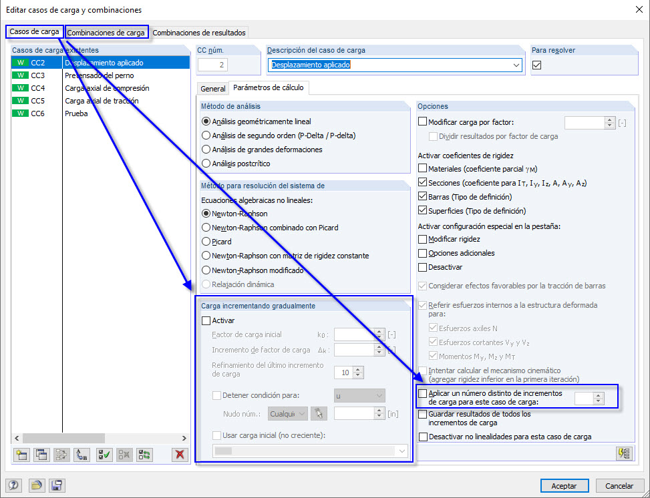Screen dimensions: 650x498
Task: Invert the load case selection icon
Action: pos(144,455)
